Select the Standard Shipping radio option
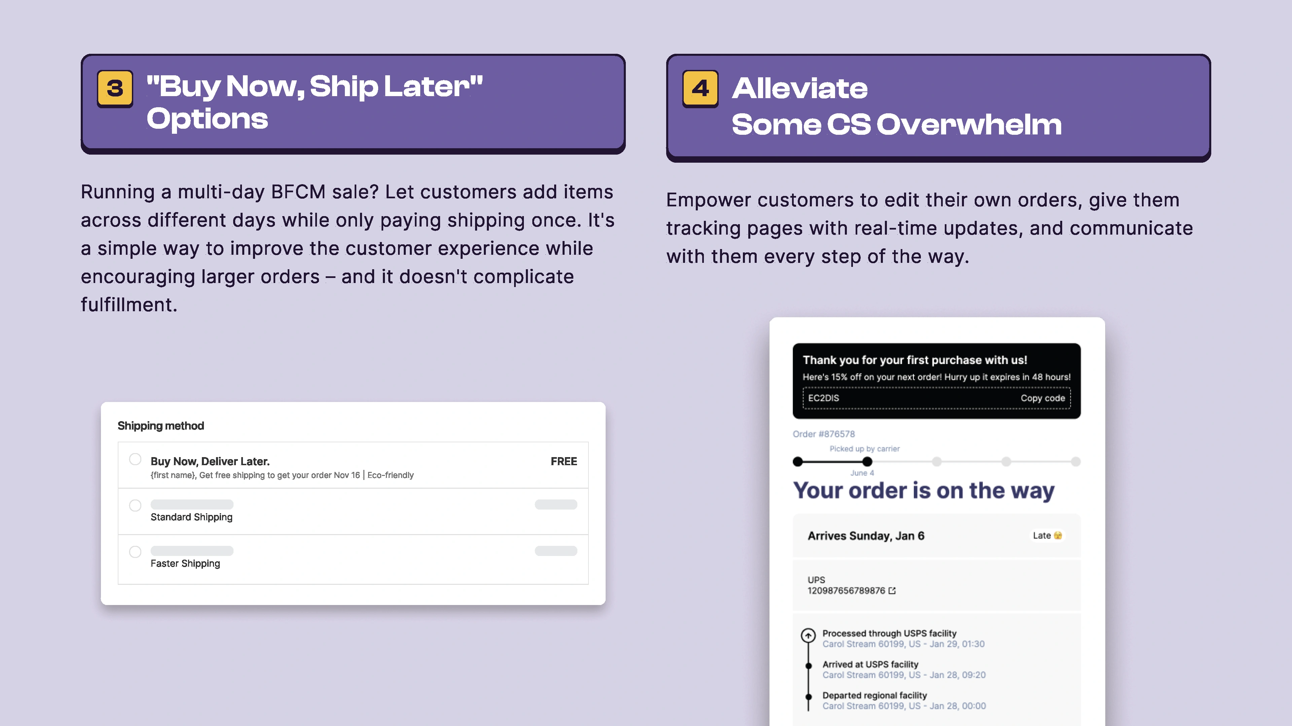Viewport: 1292px width, 726px height. (x=135, y=506)
